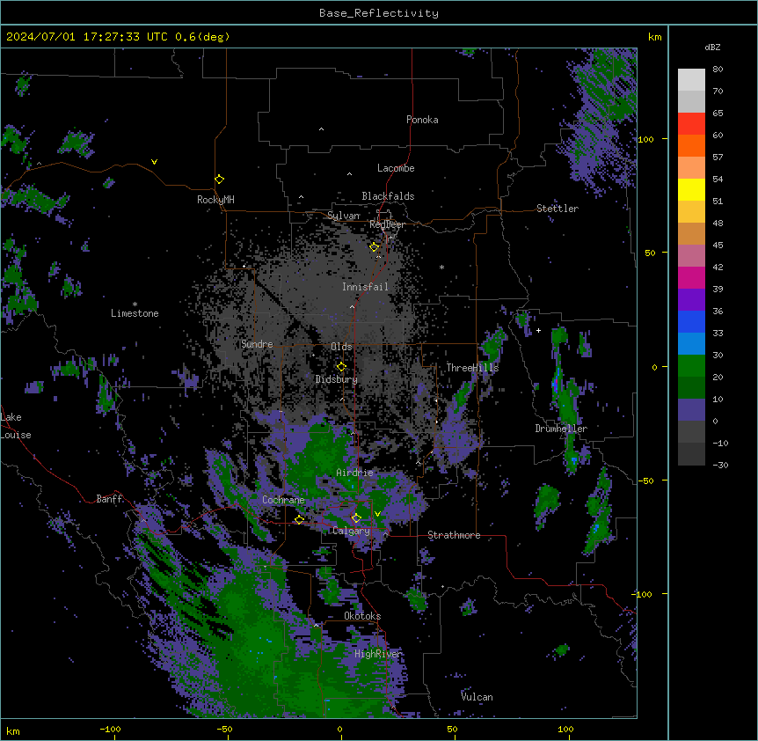Click the yellow V marker east of Calgary
This screenshot has width=758, height=741.
[377, 514]
